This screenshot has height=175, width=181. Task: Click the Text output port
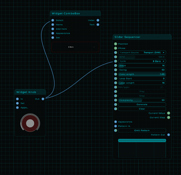pos(98,24)
